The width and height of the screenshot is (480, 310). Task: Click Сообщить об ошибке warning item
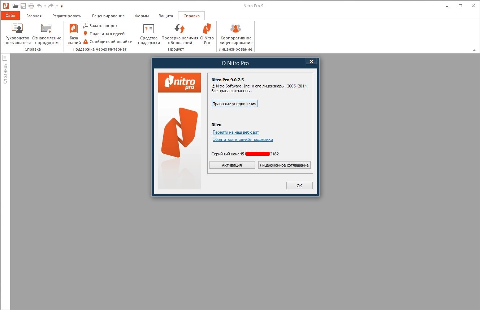point(108,42)
